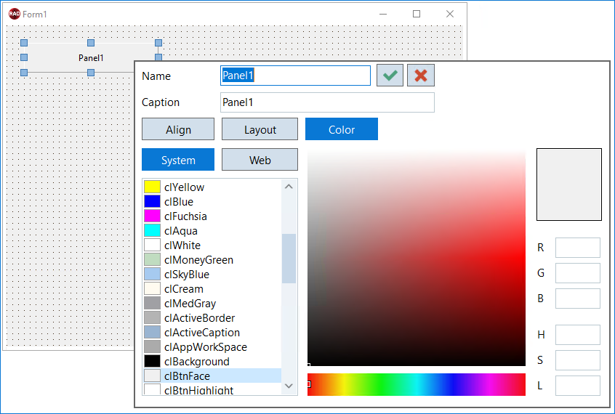The width and height of the screenshot is (615, 414).
Task: Click the rainbow hue slider bar
Action: (416, 384)
